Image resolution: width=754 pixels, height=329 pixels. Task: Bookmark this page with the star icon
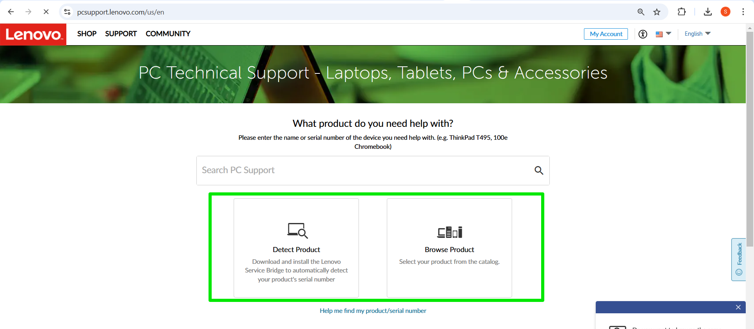pyautogui.click(x=657, y=12)
